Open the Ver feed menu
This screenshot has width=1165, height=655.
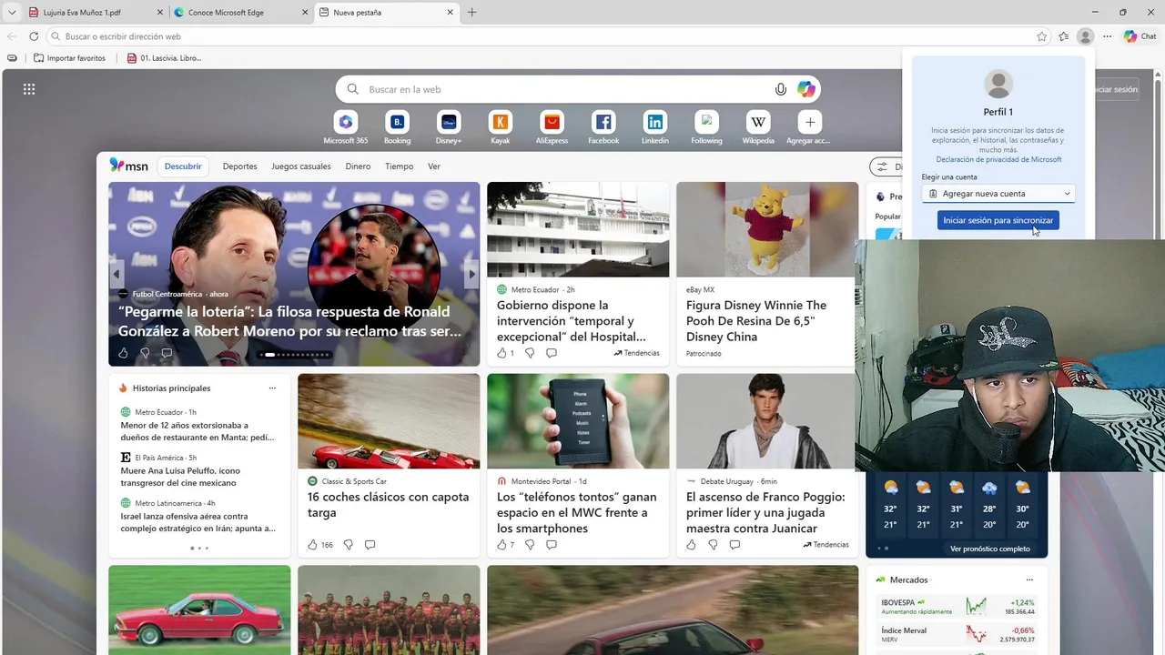pyautogui.click(x=434, y=166)
